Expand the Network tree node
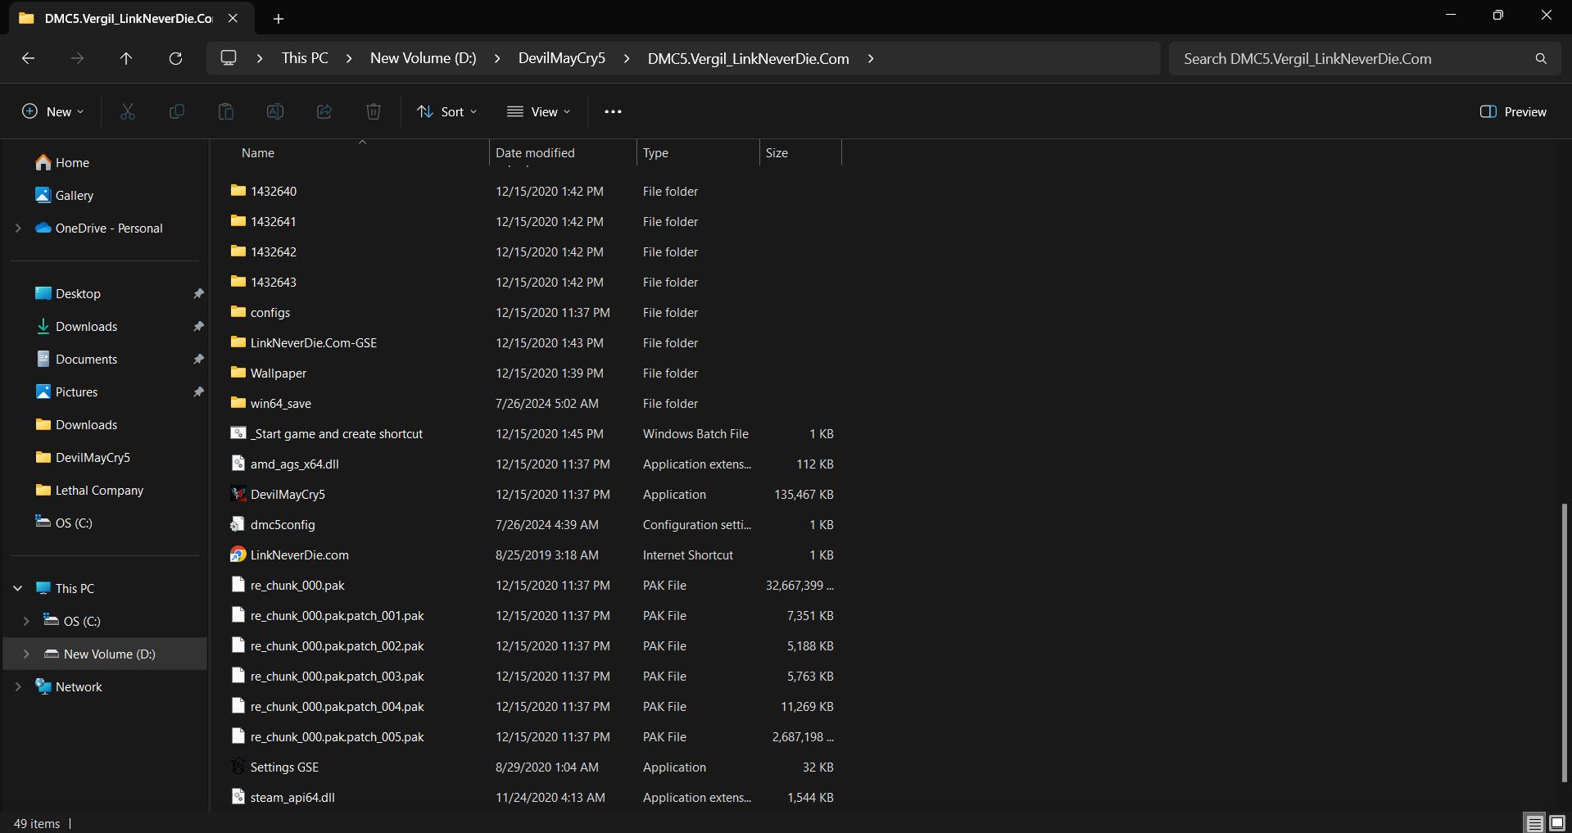Screen dimensions: 1572x833 click(18, 686)
